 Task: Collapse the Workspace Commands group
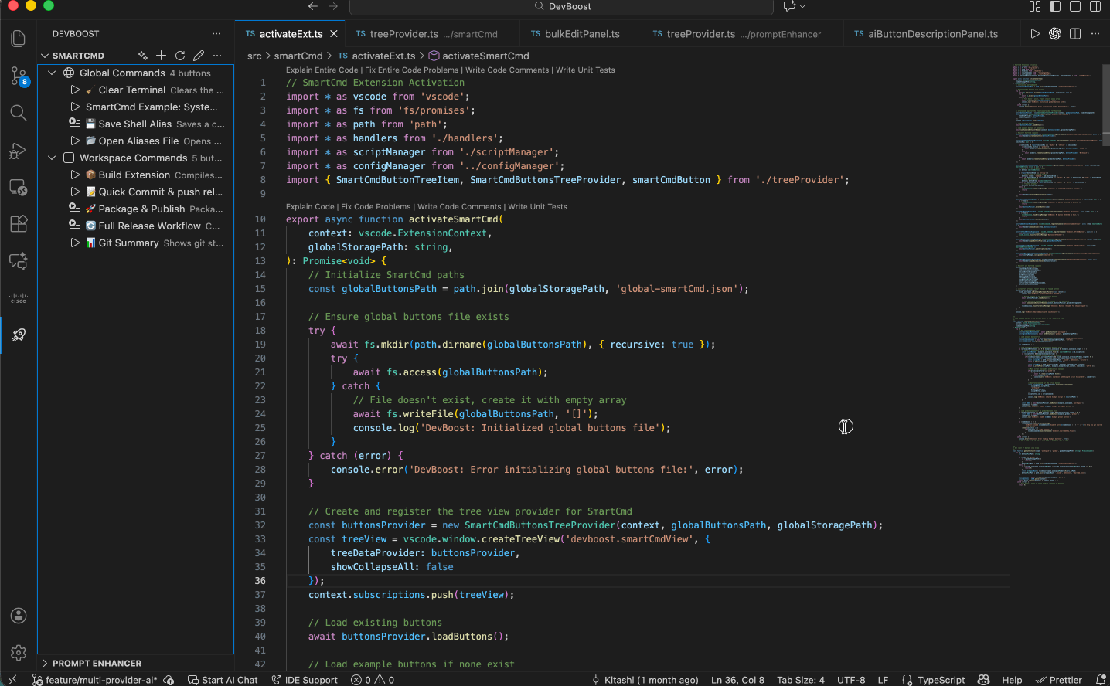click(x=52, y=158)
